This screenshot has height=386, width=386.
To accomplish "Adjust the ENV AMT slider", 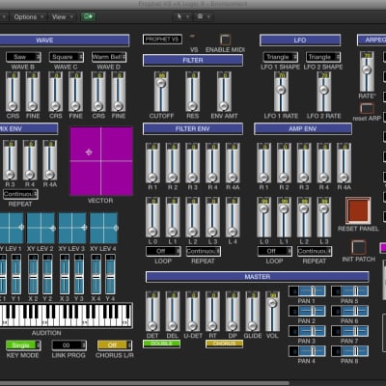I will point(224,92).
